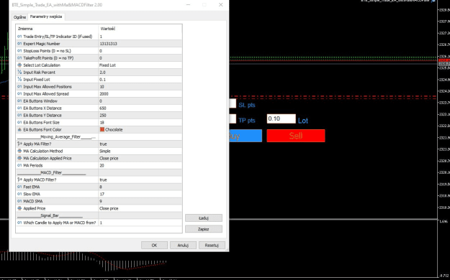Close the EA properties dialog

click(x=220, y=4)
